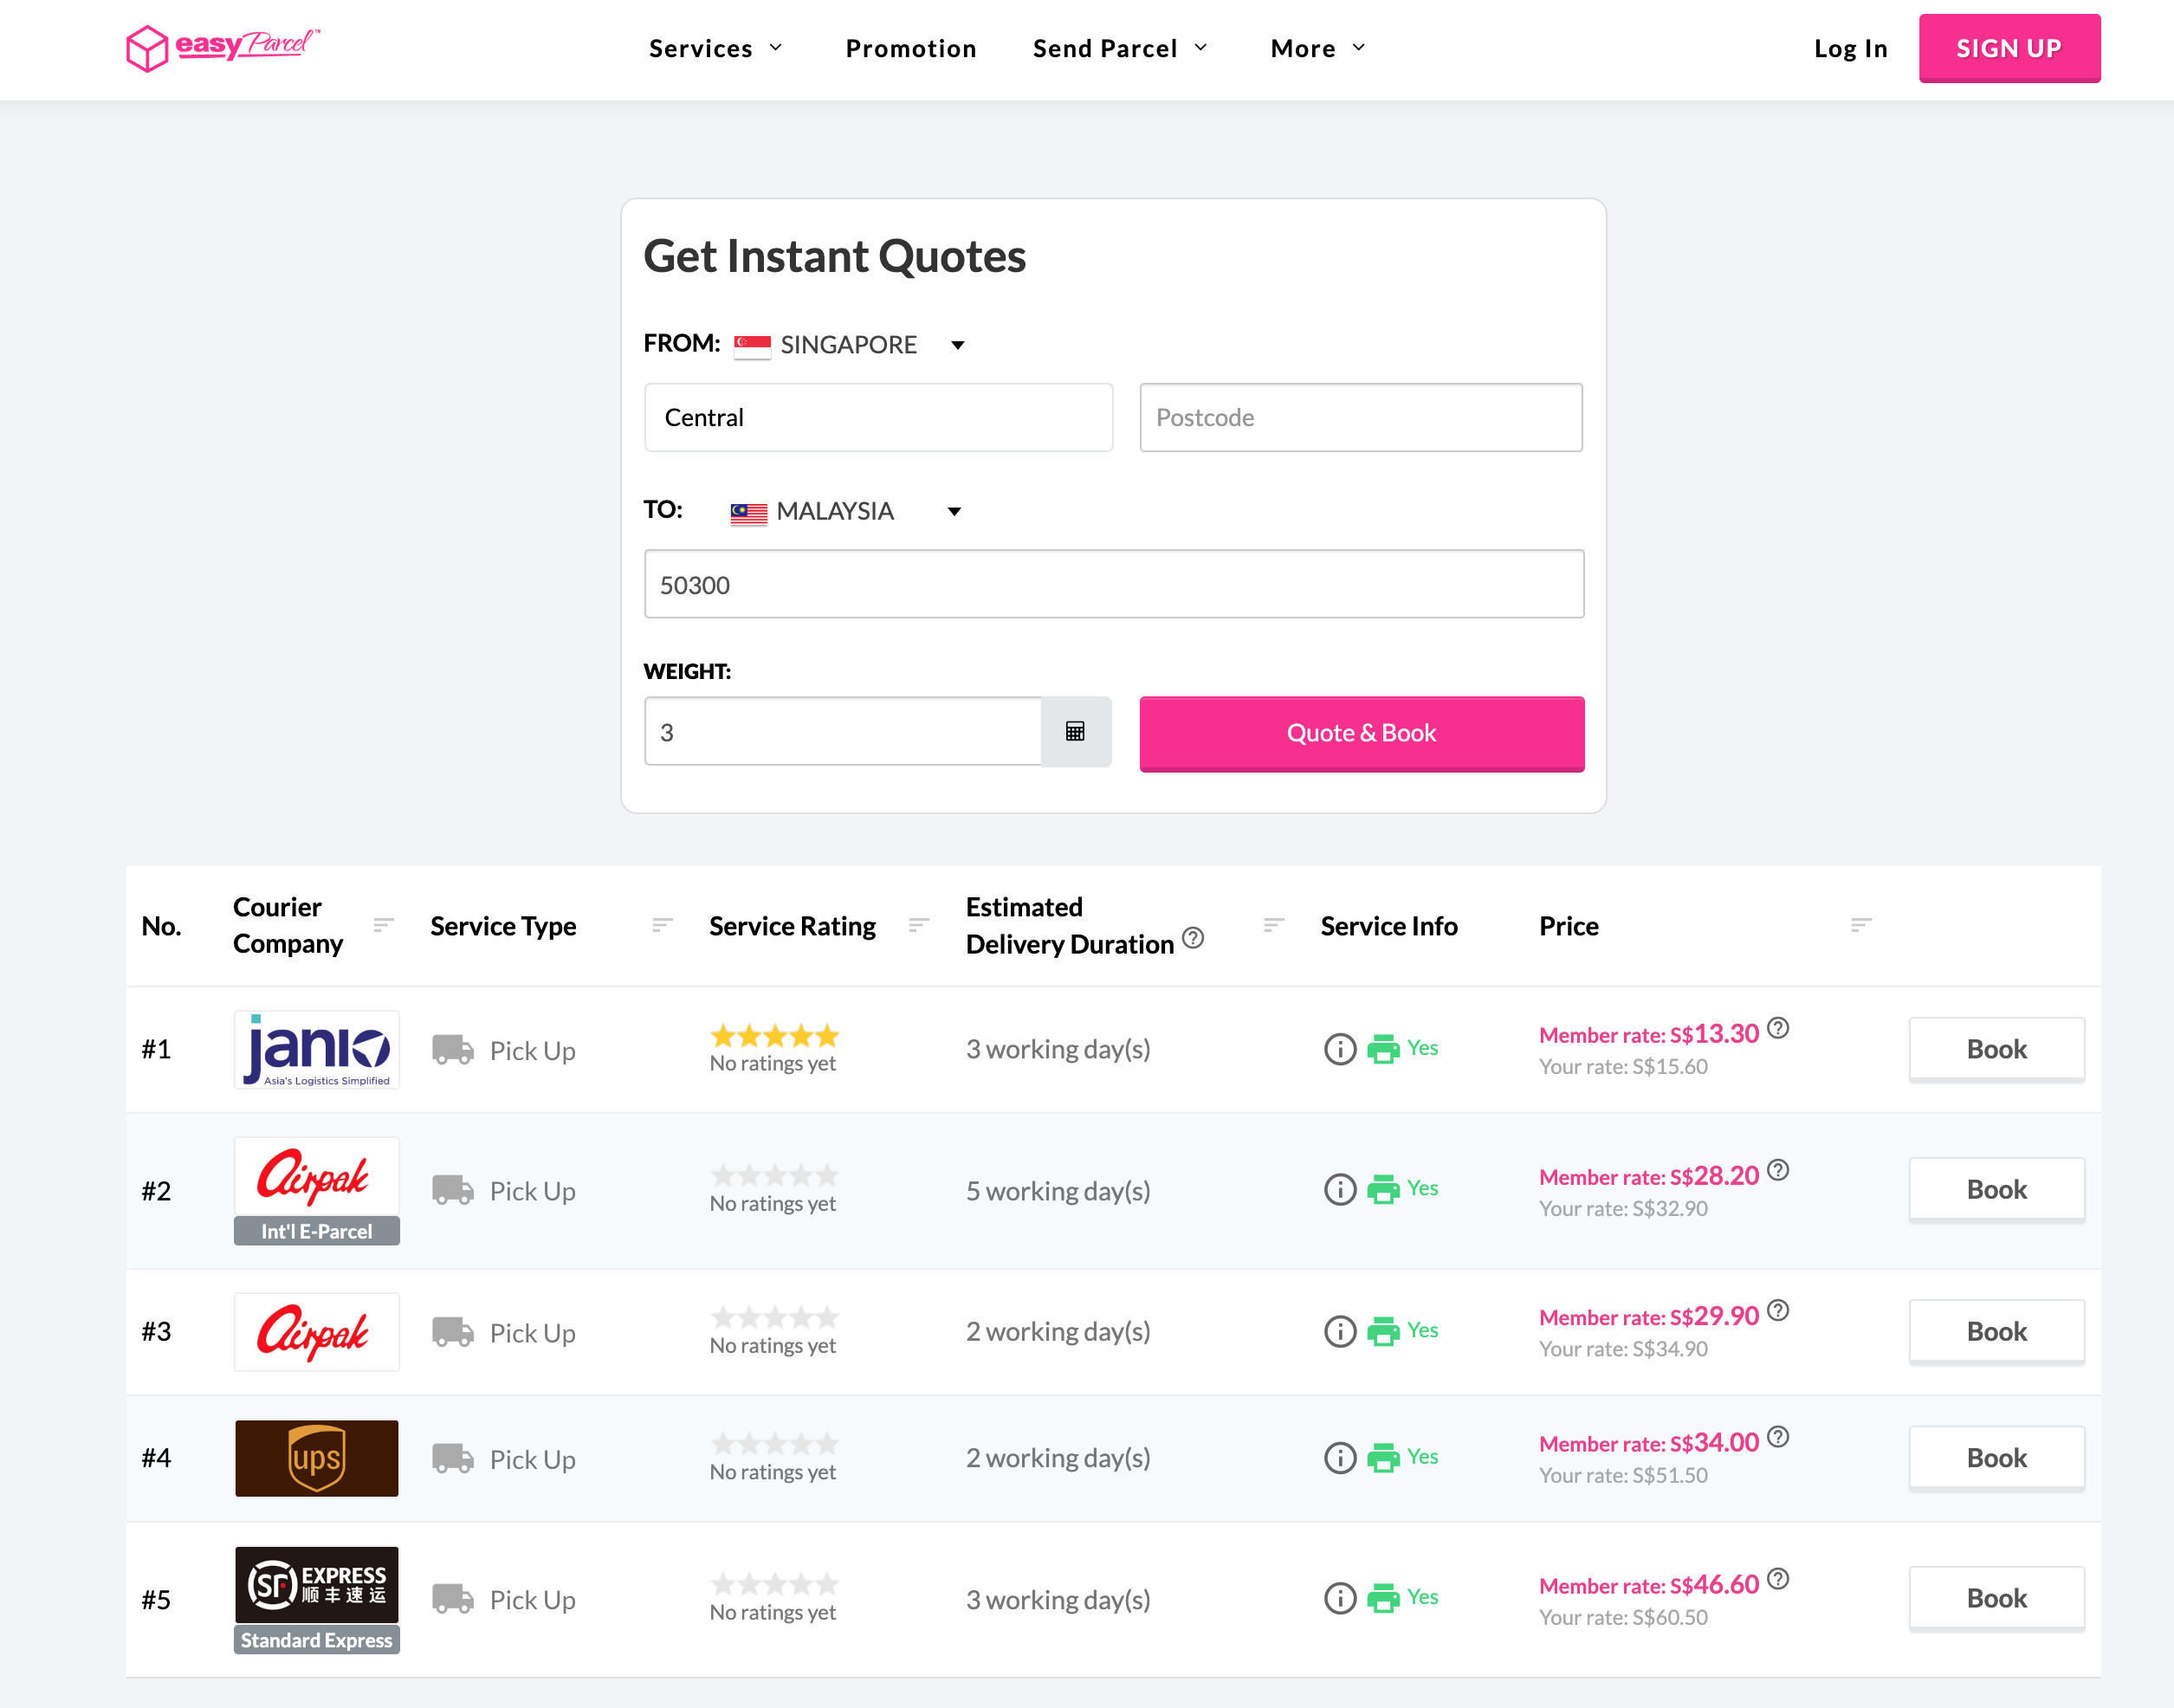Open the Promotion menu item
Screen dimensions: 2174x1708
(910, 48)
